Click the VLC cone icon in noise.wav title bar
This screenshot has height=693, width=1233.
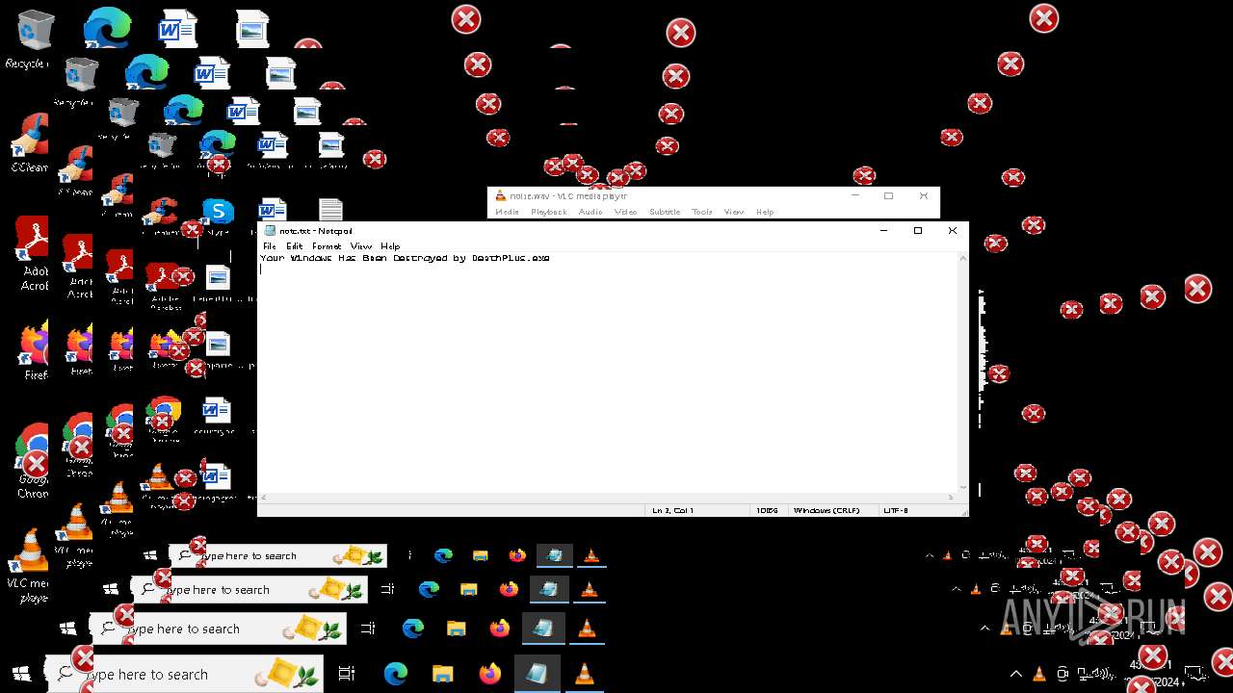point(500,196)
